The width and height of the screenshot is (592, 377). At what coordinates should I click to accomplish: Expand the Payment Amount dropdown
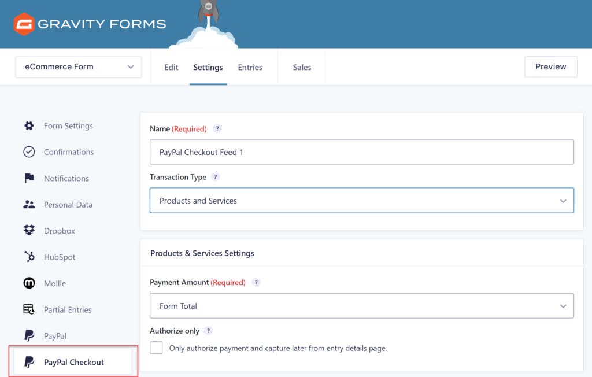point(361,306)
